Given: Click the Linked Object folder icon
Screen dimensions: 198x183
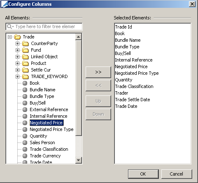Looking at the screenshot, I should [26, 57].
